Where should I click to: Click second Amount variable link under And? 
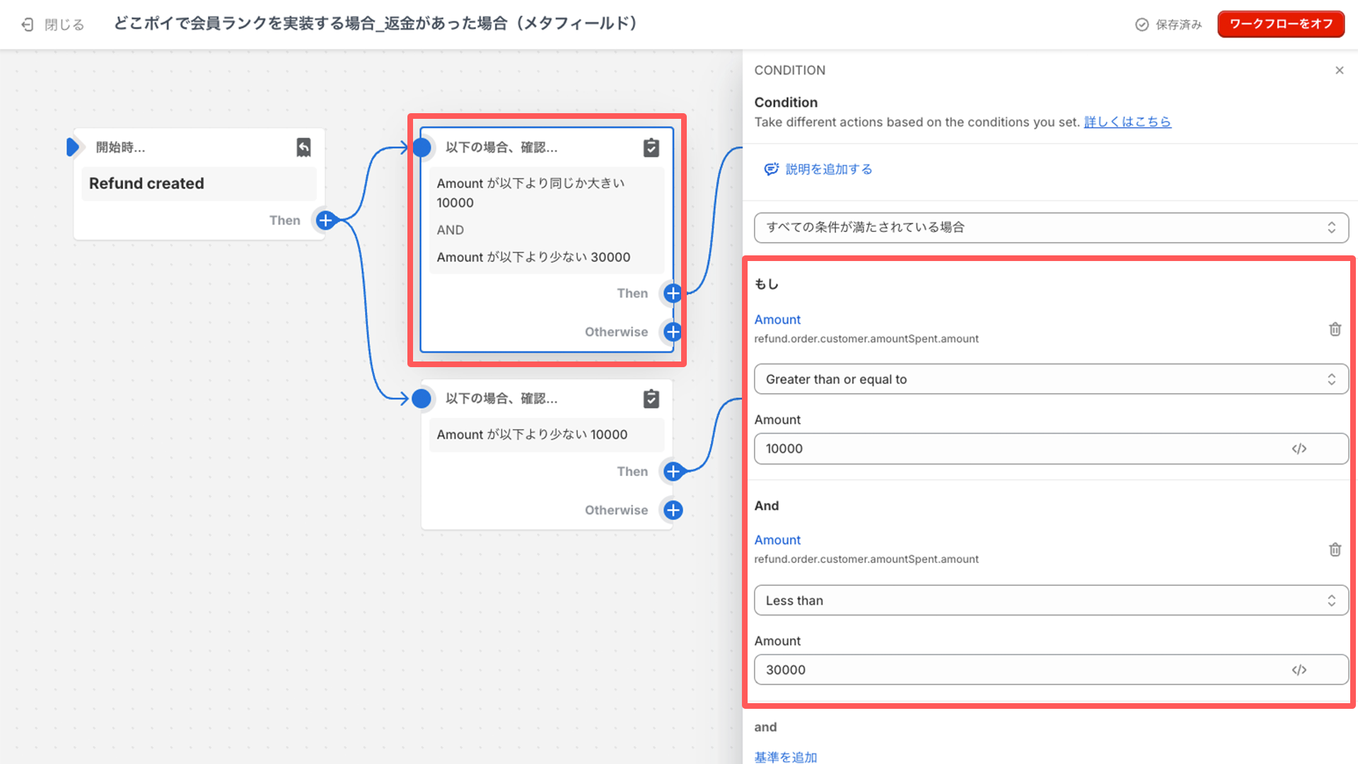(777, 540)
